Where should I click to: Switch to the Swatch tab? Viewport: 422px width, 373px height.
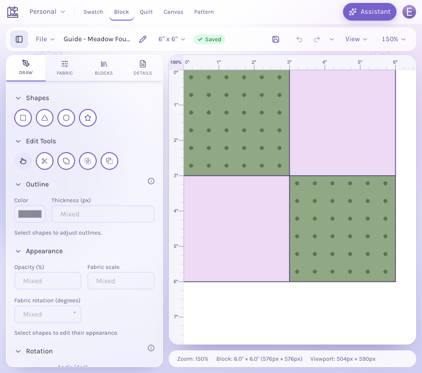[x=93, y=12]
